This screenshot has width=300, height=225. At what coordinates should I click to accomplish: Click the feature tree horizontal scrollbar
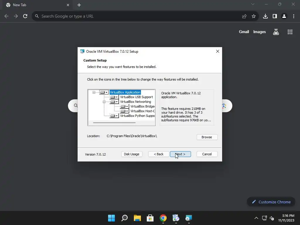[x=114, y=123]
